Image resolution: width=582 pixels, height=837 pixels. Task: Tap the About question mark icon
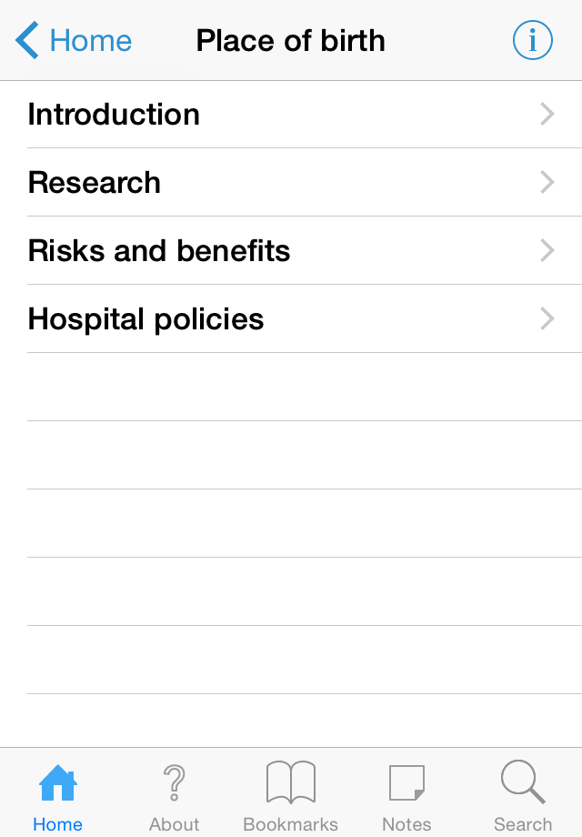coord(174,781)
